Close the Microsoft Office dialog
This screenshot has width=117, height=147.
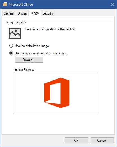(x=112, y=4)
